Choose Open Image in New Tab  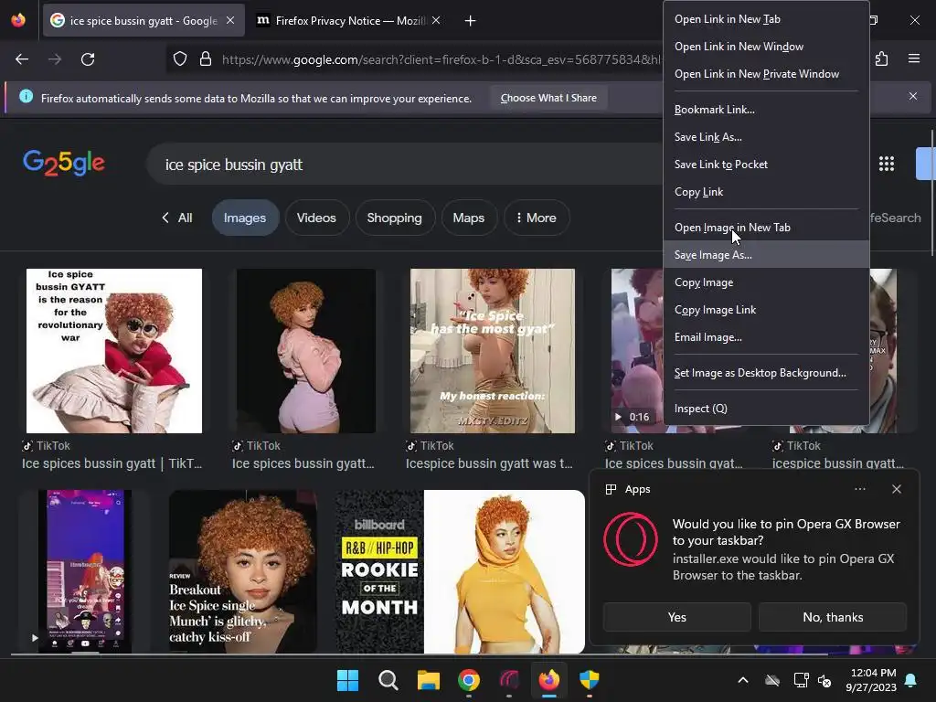click(x=766, y=228)
